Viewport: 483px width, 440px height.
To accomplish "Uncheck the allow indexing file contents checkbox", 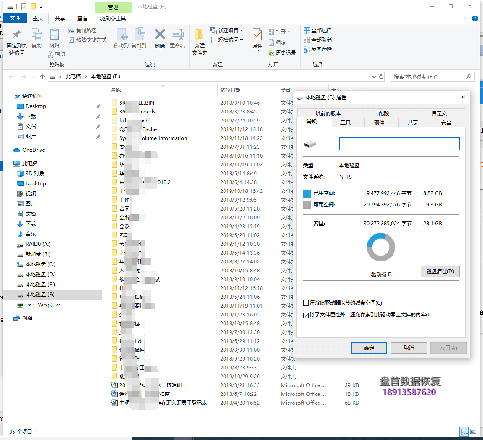I will 306,315.
